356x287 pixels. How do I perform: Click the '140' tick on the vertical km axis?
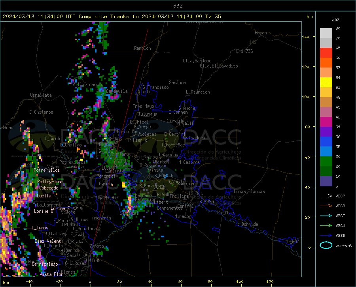[x=305, y=37]
